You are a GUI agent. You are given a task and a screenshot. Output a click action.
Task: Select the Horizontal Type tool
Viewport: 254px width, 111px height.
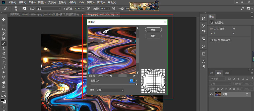4,63
